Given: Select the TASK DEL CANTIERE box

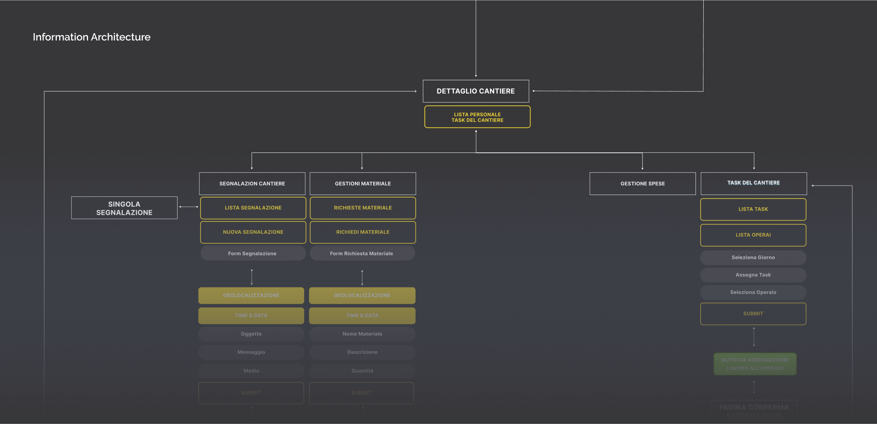Looking at the screenshot, I should coord(753,183).
